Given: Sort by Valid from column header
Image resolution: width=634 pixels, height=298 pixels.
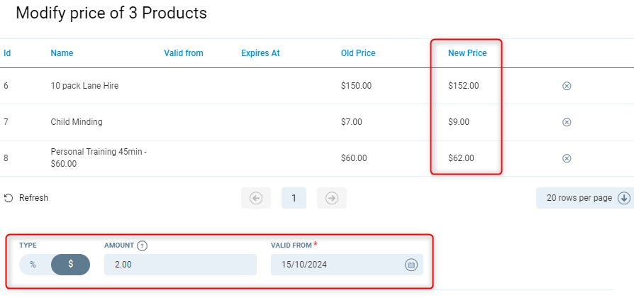Looking at the screenshot, I should click(183, 53).
